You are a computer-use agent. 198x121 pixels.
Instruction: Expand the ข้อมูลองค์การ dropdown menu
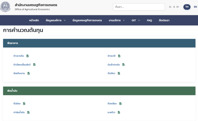pyautogui.click(x=56, y=20)
